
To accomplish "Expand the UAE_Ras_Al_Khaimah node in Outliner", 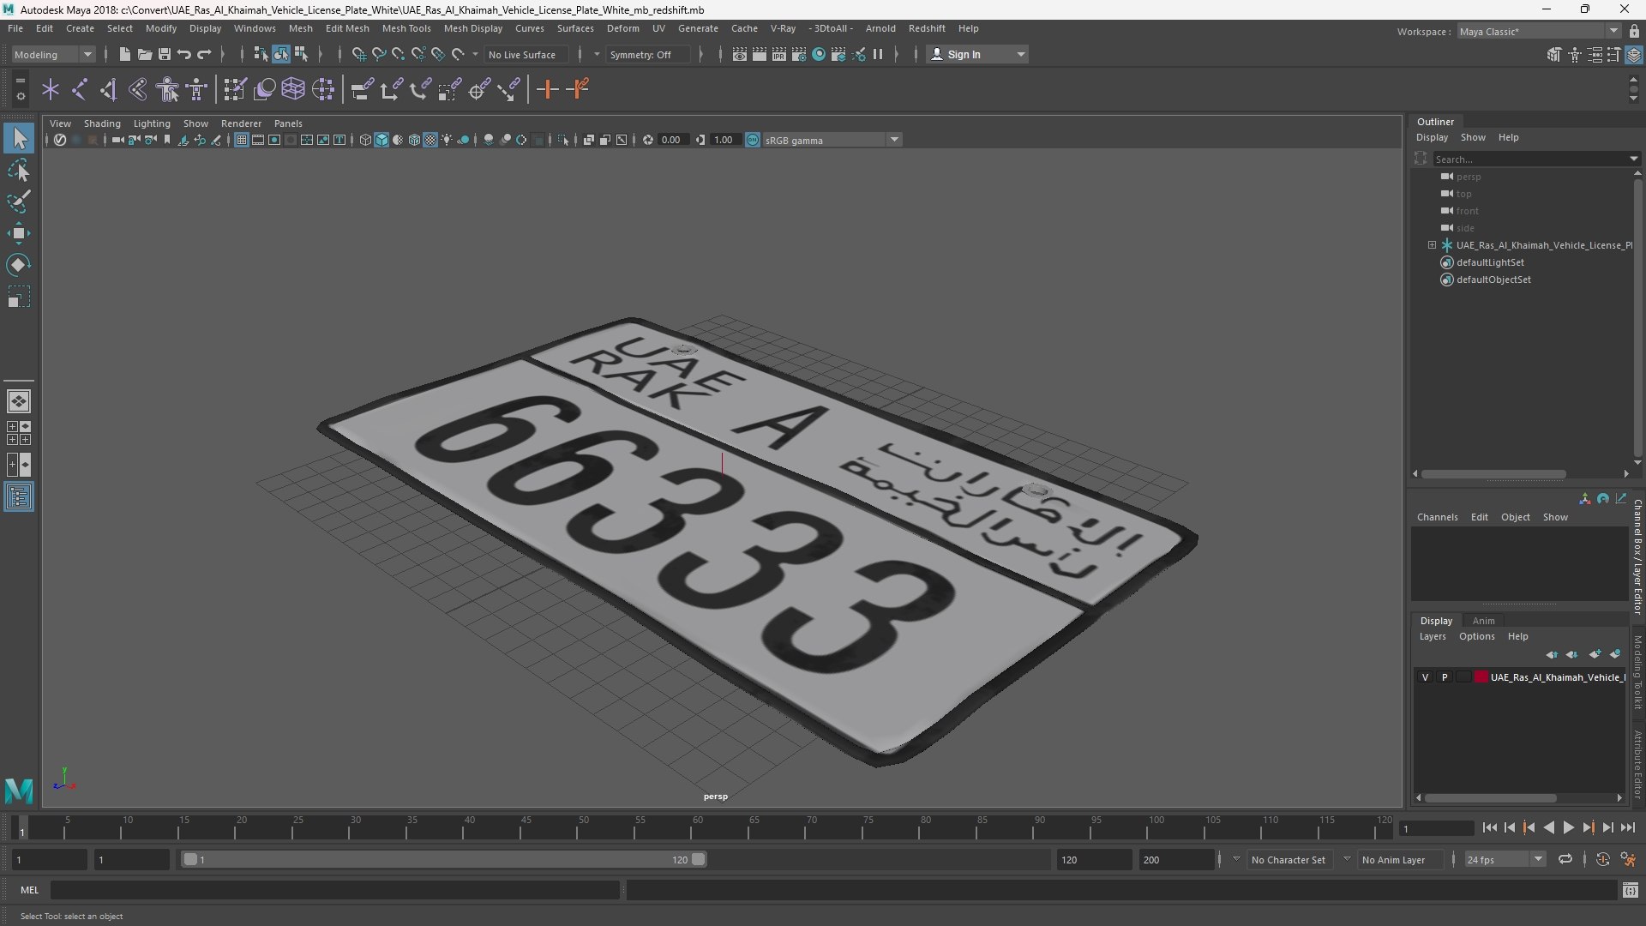I will click(x=1432, y=245).
